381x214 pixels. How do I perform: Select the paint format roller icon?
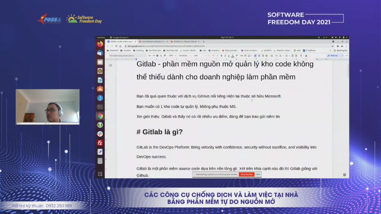coord(165,56)
